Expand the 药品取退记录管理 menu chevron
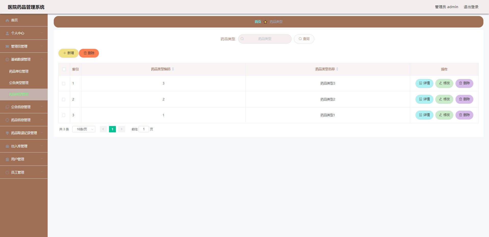The width and height of the screenshot is (489, 237). click(42, 133)
